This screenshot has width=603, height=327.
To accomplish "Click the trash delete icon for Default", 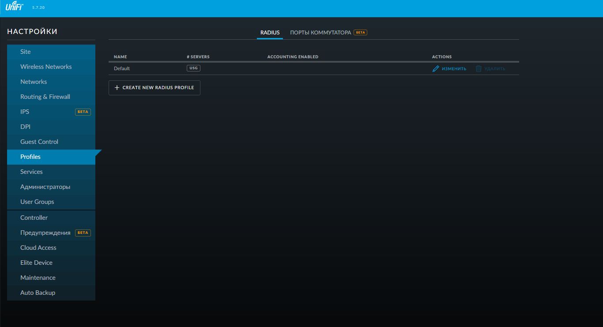I will (x=479, y=69).
